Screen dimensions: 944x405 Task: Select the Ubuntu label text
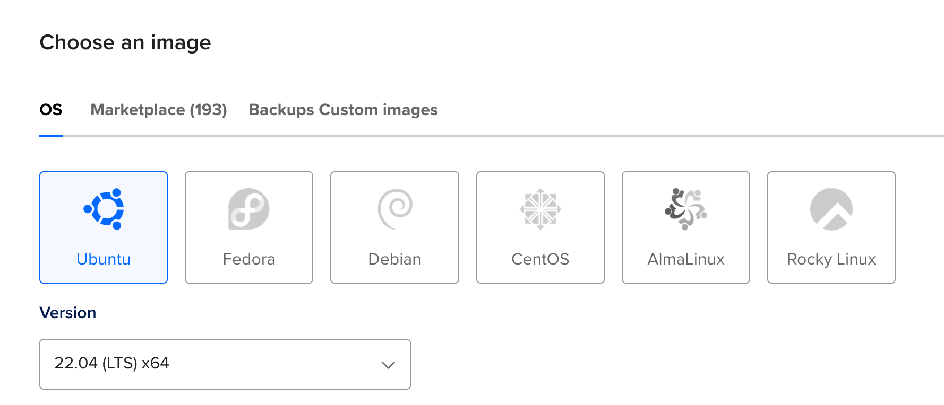[x=104, y=259]
